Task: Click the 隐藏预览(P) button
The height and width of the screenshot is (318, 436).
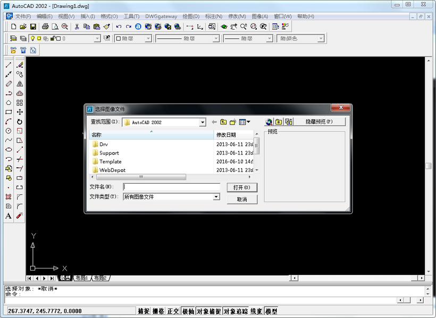Action: [x=319, y=121]
